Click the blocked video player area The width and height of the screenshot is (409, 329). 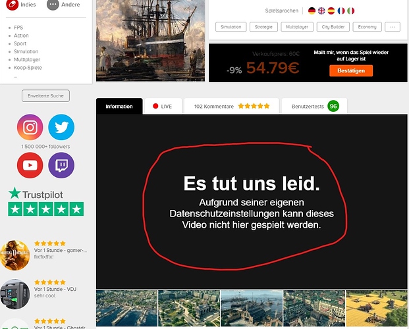[252, 201]
